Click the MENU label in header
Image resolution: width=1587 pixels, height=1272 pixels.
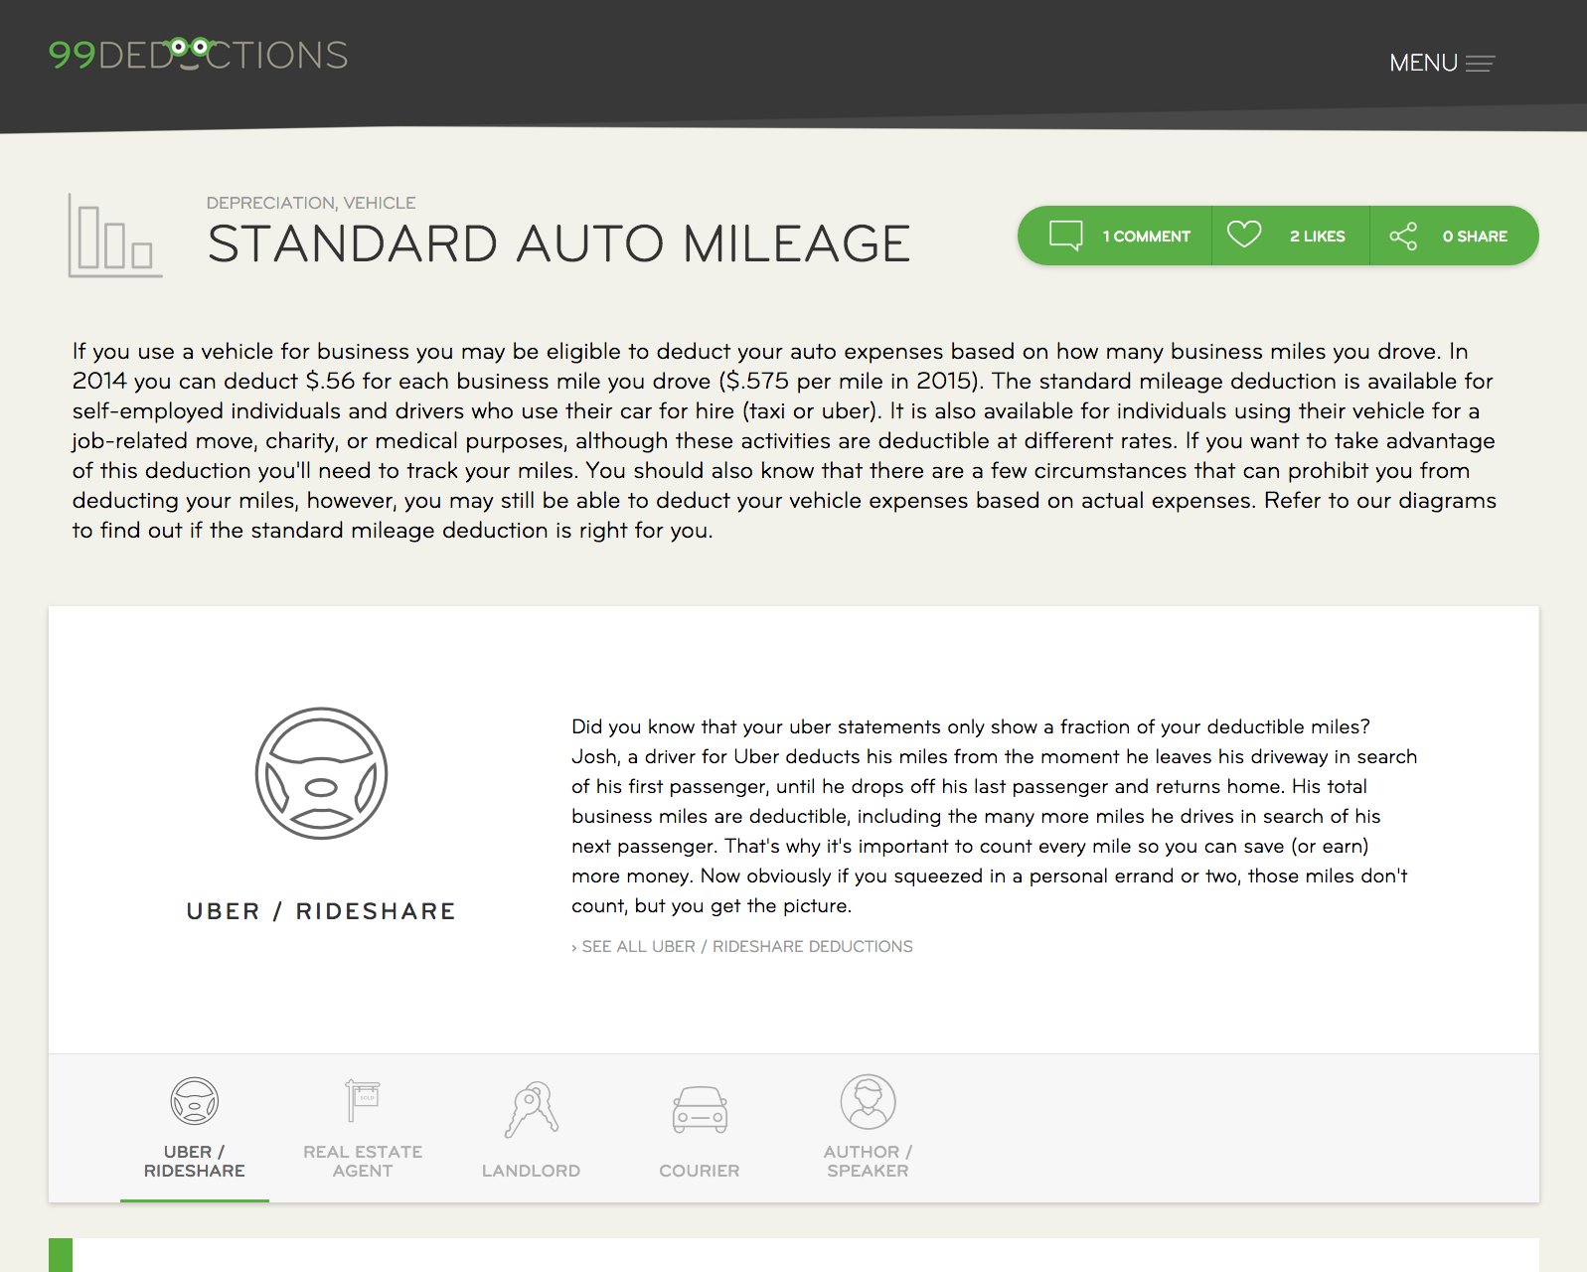point(1423,64)
